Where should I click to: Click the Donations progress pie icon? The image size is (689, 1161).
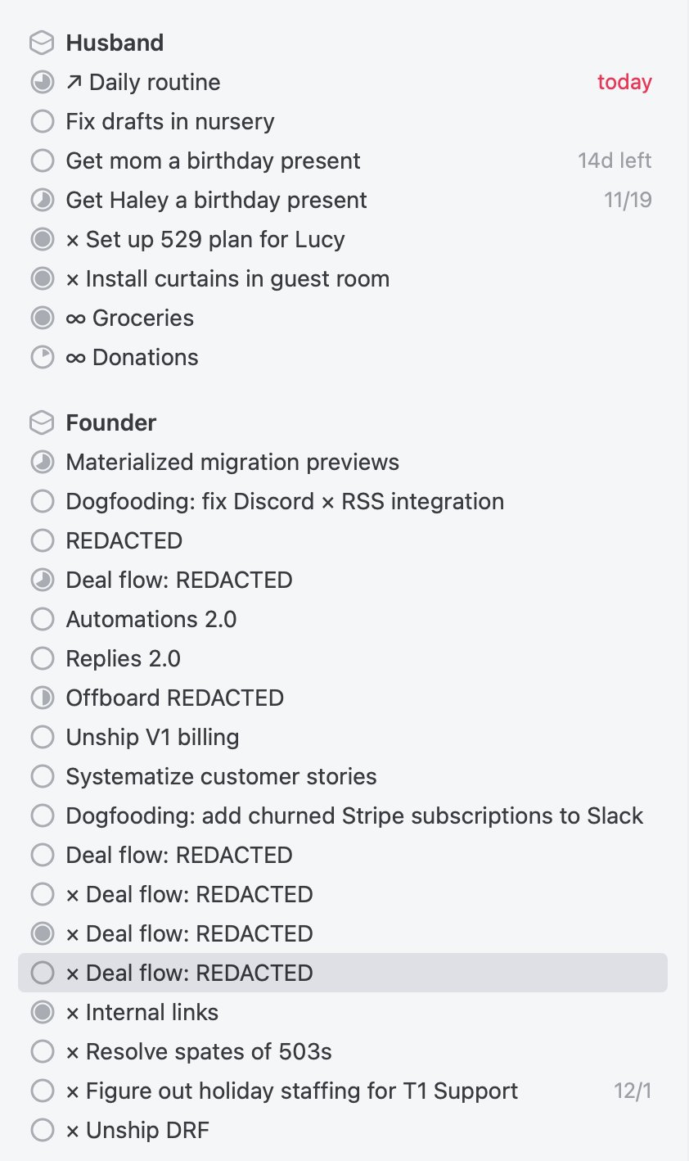coord(42,357)
